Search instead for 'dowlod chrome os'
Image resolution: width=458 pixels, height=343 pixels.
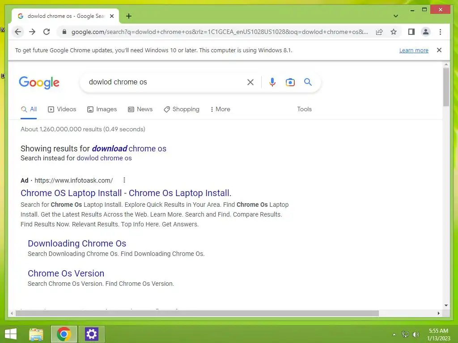coord(104,158)
